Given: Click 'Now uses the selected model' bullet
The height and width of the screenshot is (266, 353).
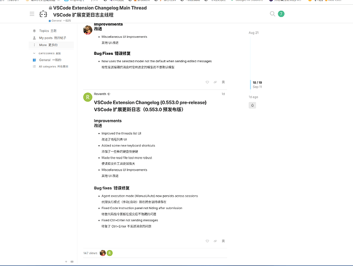Looking at the screenshot, I should [x=157, y=61].
